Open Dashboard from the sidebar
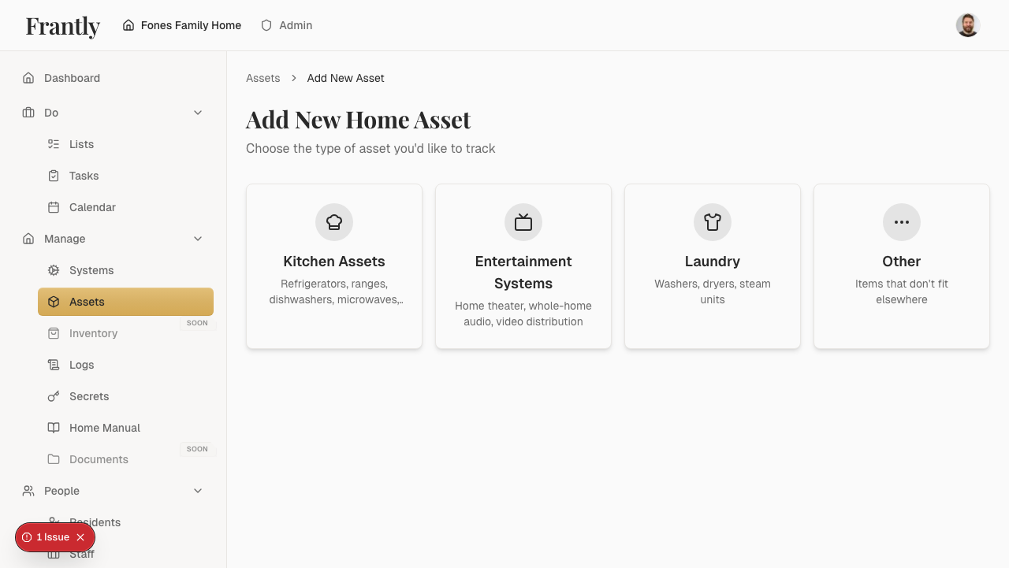This screenshot has height=568, width=1009. tap(73, 78)
